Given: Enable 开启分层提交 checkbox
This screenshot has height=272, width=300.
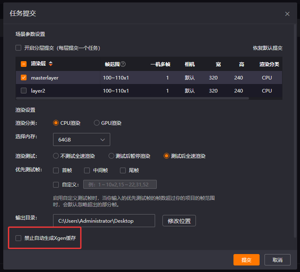Looking at the screenshot, I should click(x=18, y=48).
